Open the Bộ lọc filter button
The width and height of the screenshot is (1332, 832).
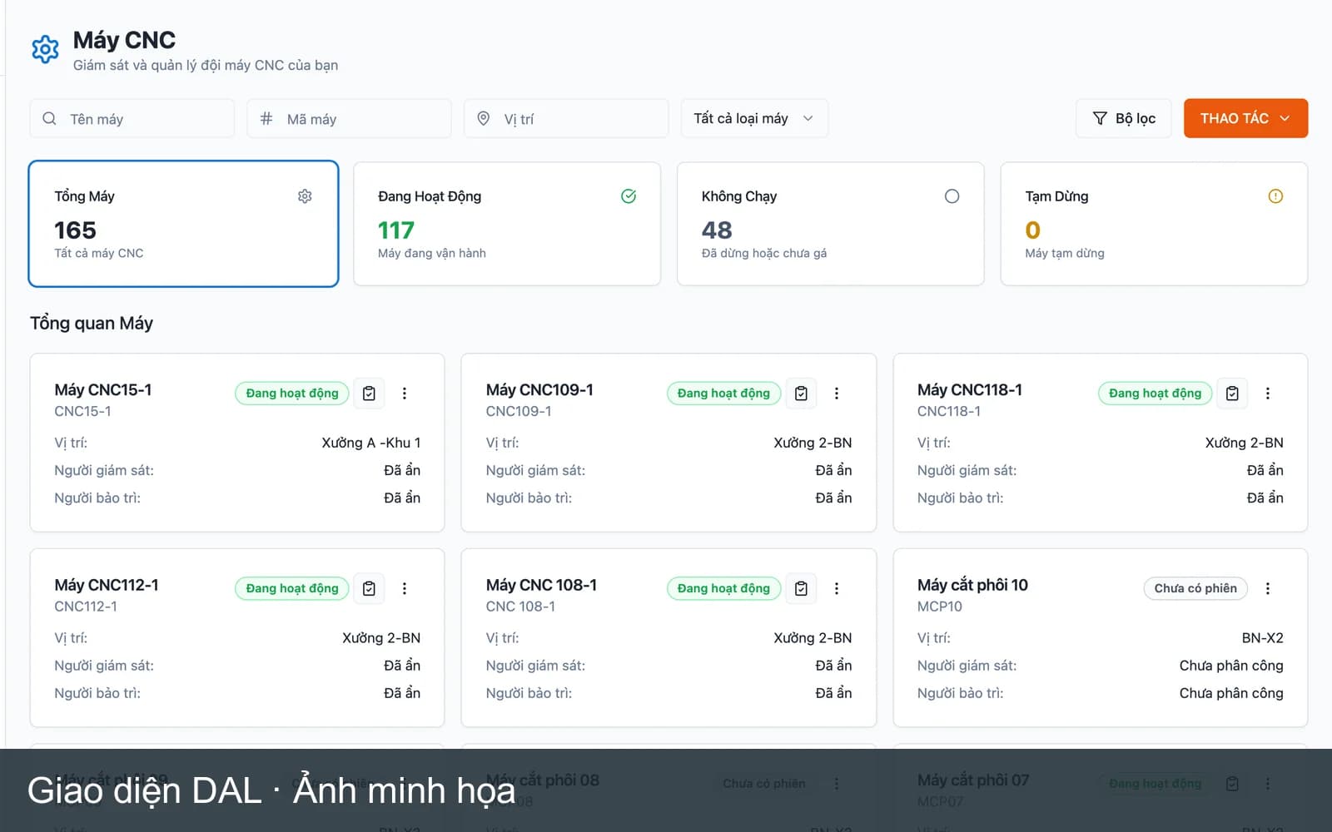pyautogui.click(x=1124, y=118)
